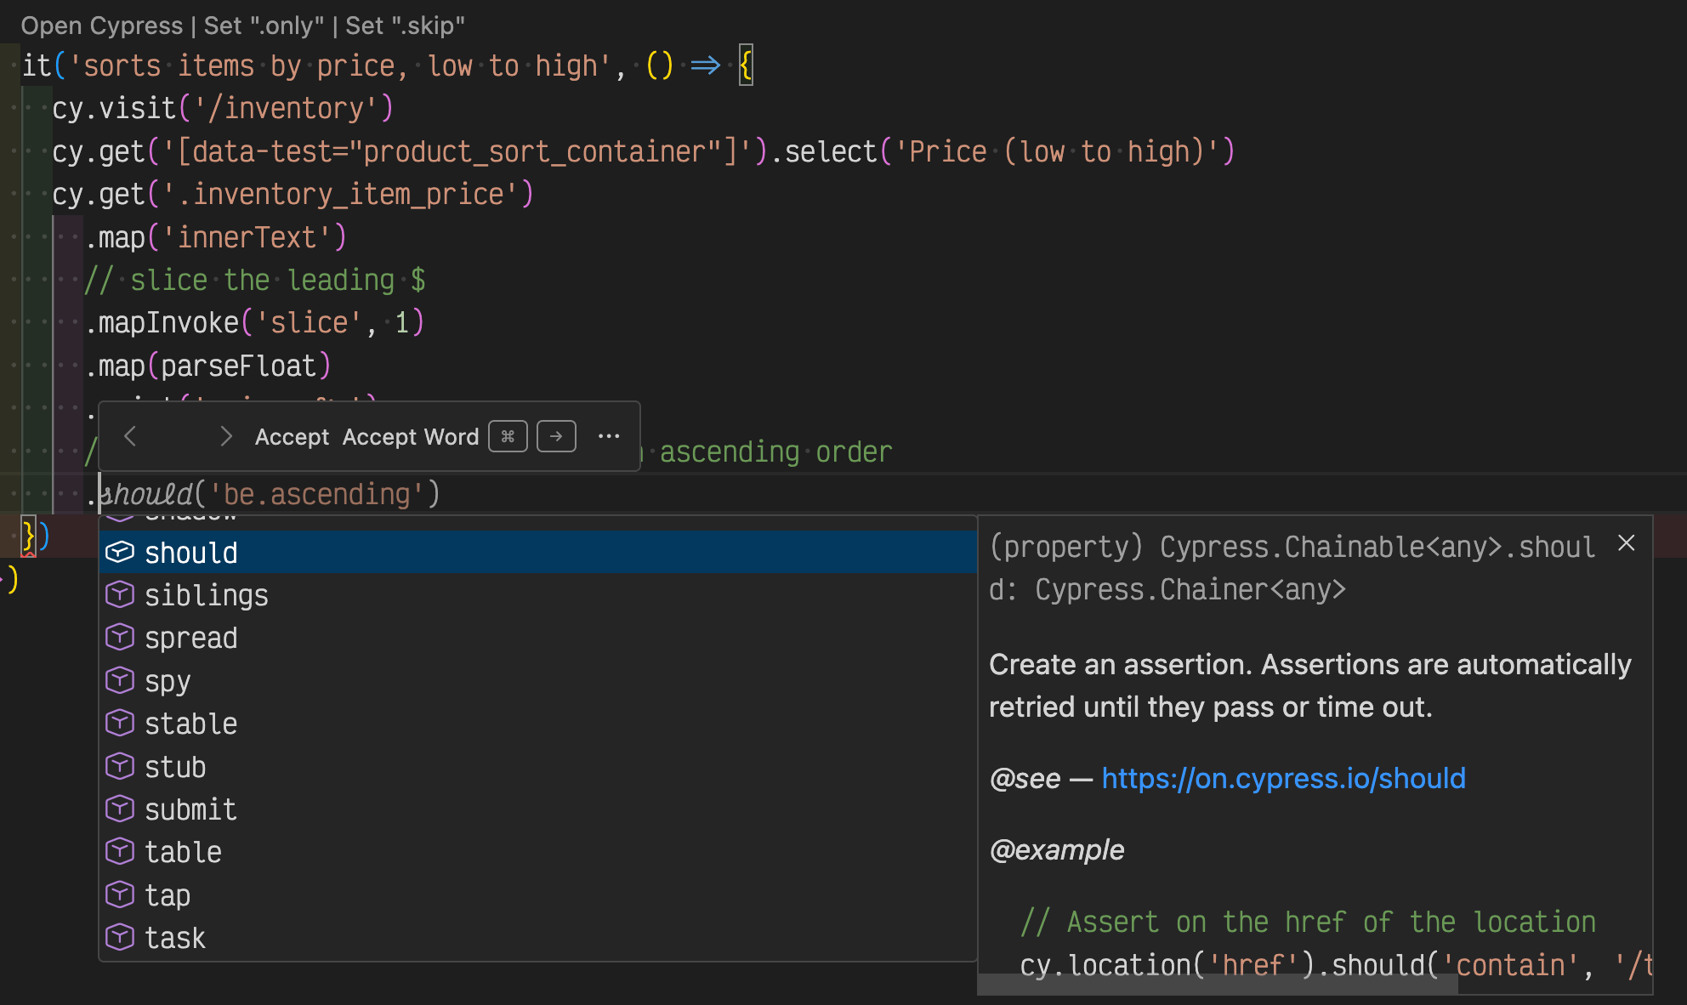Open the three-dots more actions menu
The image size is (1687, 1005).
pyautogui.click(x=609, y=437)
